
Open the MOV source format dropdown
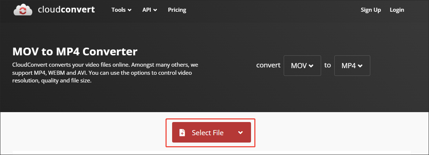302,66
